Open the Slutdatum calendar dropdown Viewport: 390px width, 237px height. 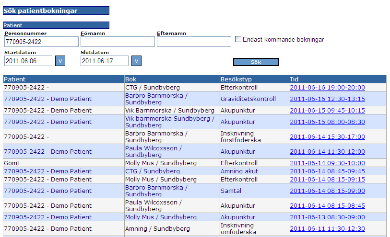tap(136, 61)
